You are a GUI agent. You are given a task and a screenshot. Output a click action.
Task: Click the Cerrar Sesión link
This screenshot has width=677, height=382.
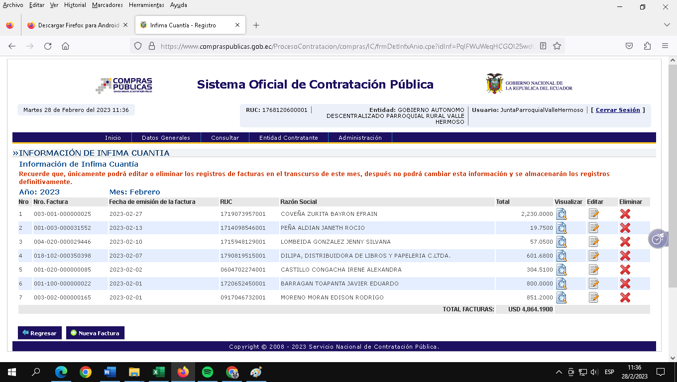coord(618,110)
